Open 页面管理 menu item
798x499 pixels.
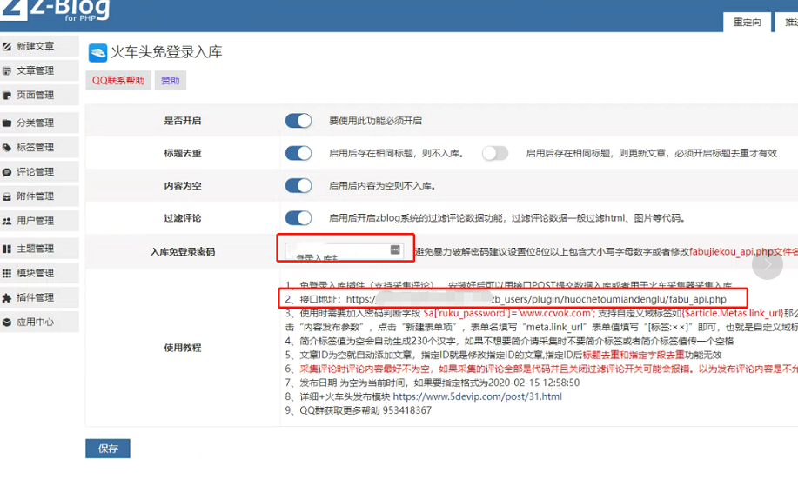tap(39, 95)
